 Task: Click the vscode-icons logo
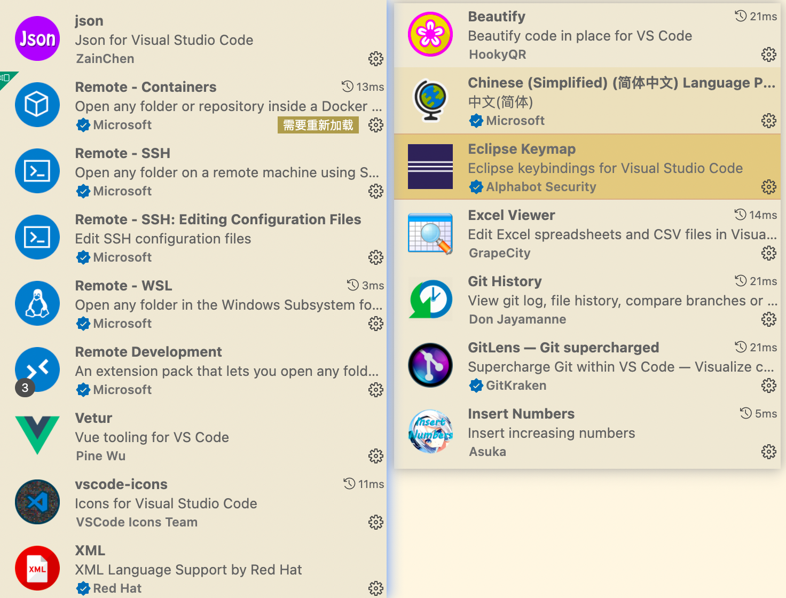point(37,502)
